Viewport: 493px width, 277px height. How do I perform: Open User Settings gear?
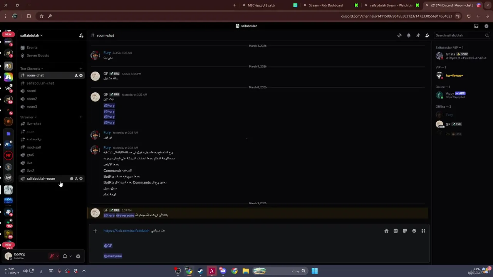[78, 256]
